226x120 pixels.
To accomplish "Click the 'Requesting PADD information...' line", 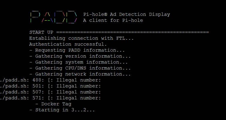I will (x=77, y=50).
